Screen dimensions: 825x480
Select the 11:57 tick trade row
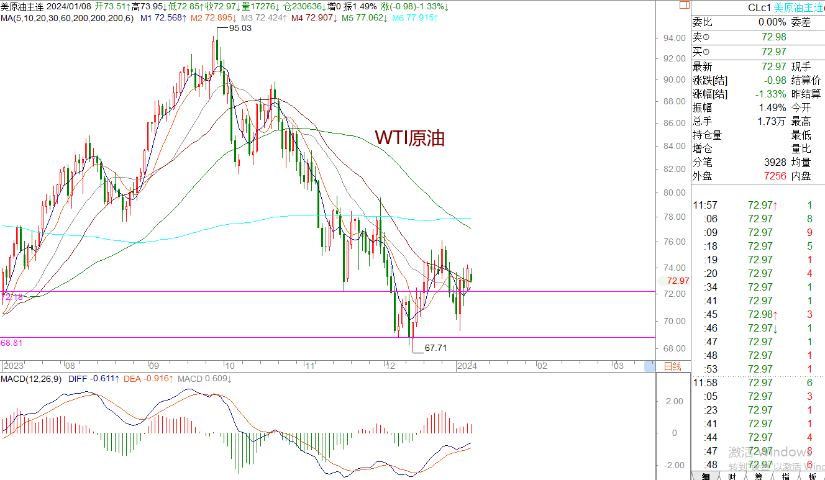coord(758,205)
